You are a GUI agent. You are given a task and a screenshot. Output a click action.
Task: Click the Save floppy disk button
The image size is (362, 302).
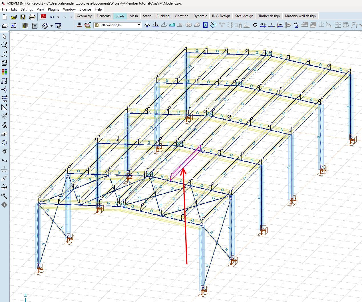click(23, 17)
